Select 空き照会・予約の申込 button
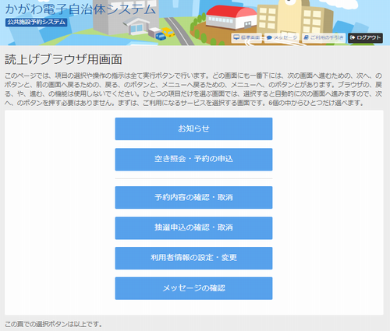Viewport: 390px width, 331px height. (193, 160)
